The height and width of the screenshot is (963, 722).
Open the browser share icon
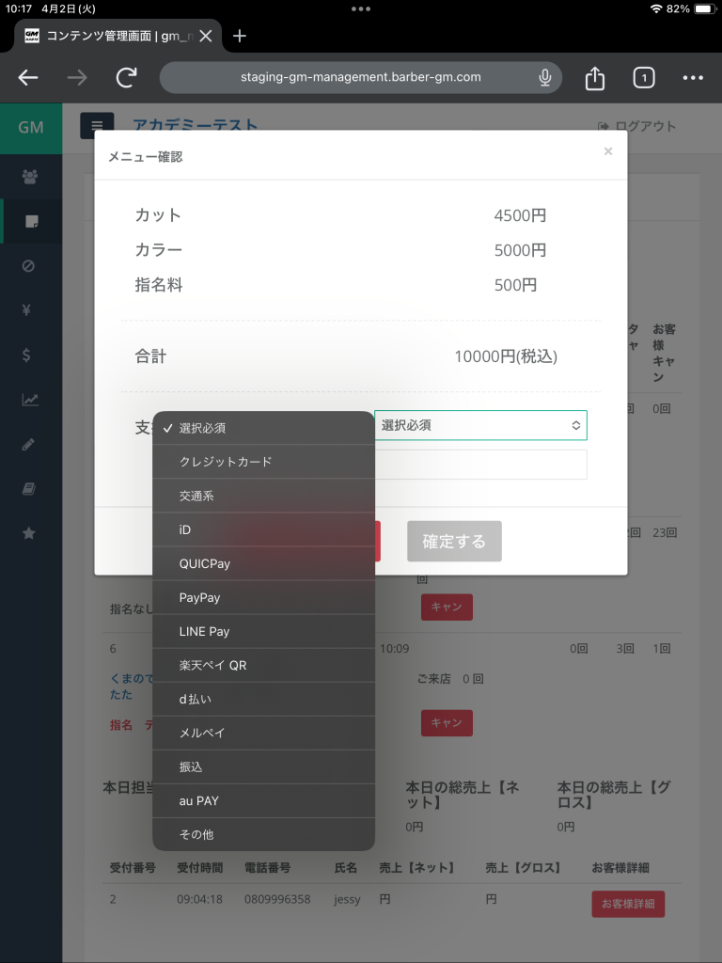pos(594,78)
